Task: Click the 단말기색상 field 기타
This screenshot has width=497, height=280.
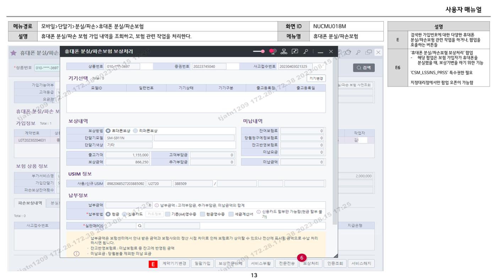Action: point(129,145)
